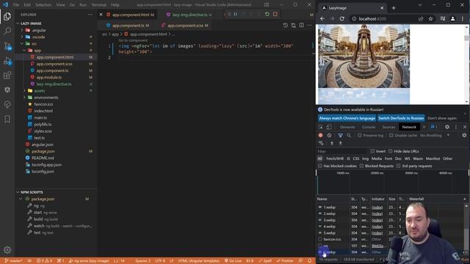Image resolution: width=470 pixels, height=264 pixels.
Task: Check the Invert filter checkbox
Action: click(372, 151)
